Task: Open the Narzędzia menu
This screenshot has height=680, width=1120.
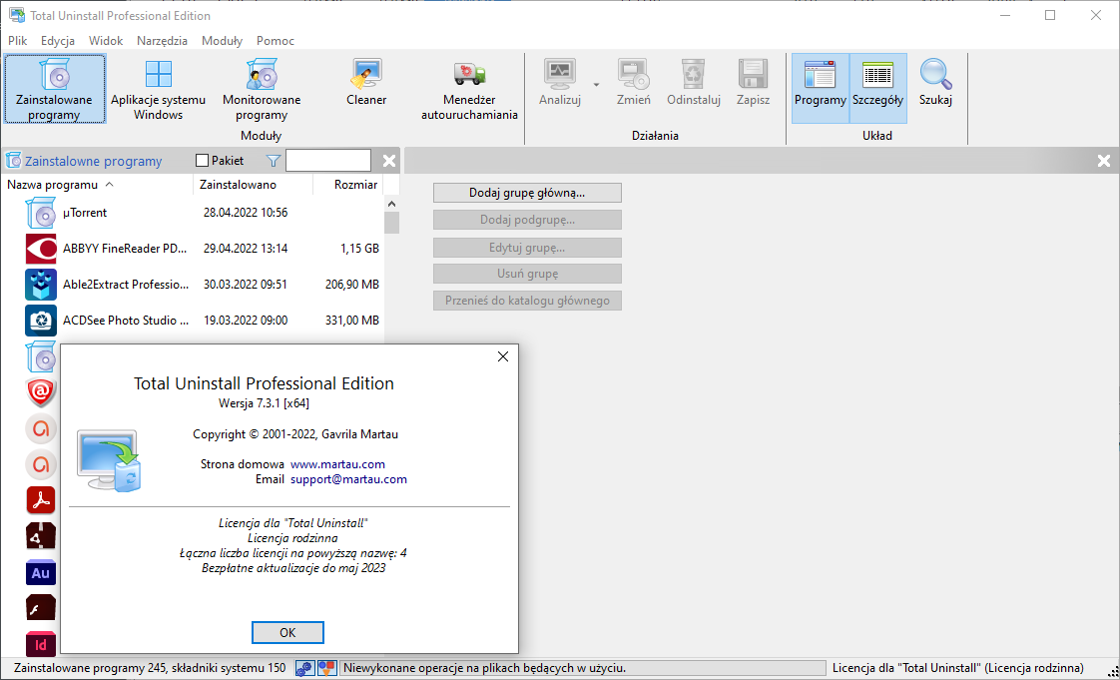Action: [162, 41]
